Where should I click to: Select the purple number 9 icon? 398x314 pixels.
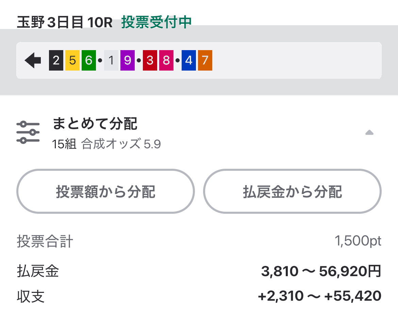(128, 60)
